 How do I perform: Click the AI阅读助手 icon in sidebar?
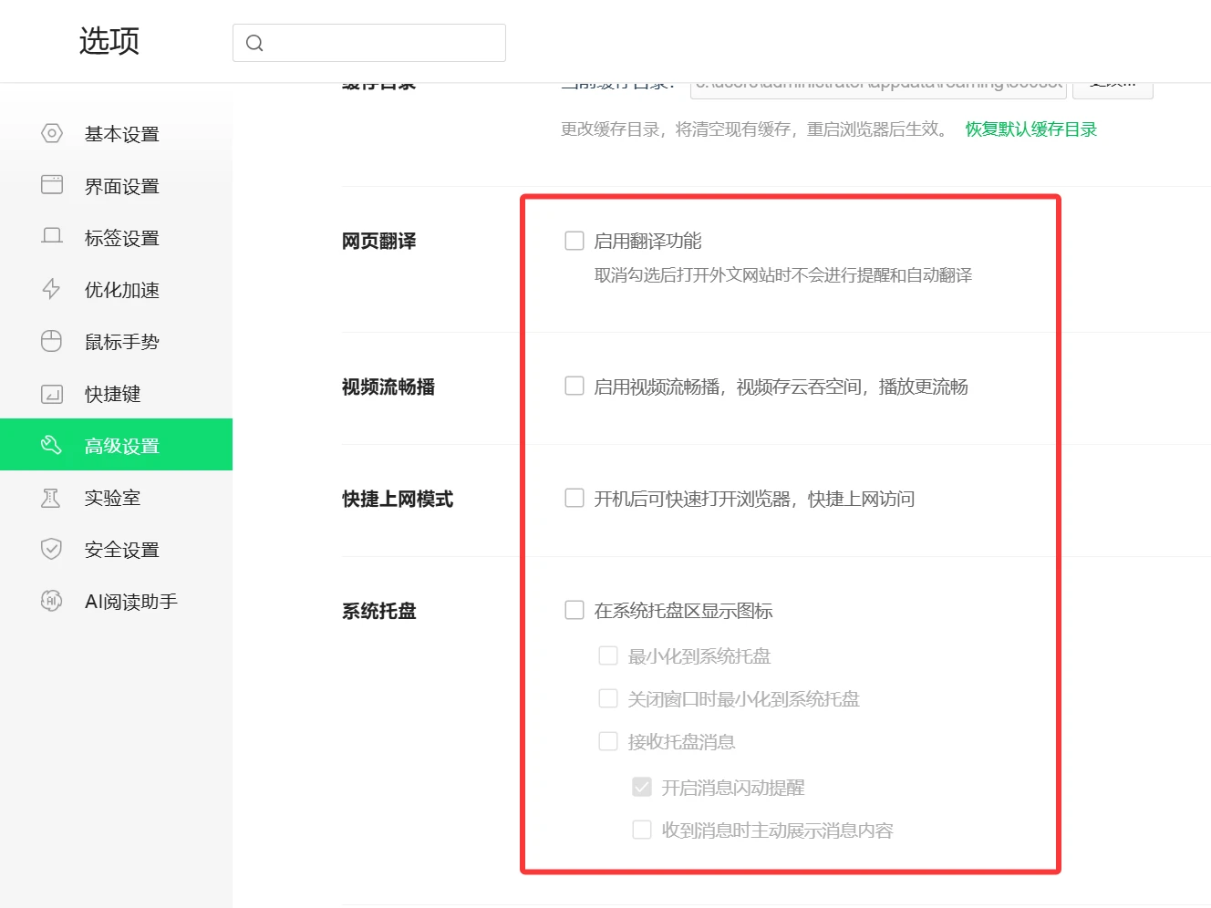click(x=52, y=601)
